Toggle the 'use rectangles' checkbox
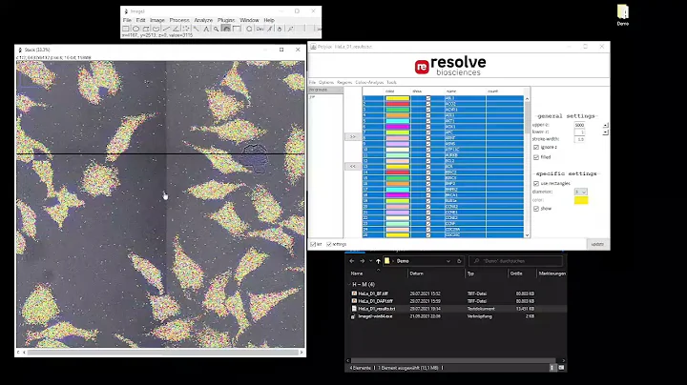 click(536, 183)
